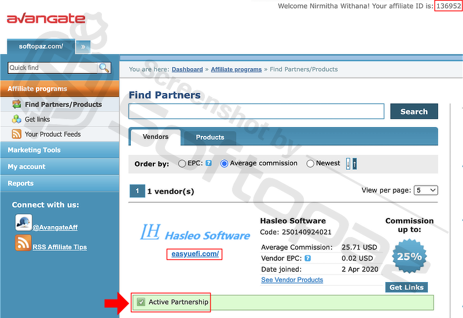Click the Get Links button
Viewport: 463px width, 318px height.
pyautogui.click(x=406, y=287)
